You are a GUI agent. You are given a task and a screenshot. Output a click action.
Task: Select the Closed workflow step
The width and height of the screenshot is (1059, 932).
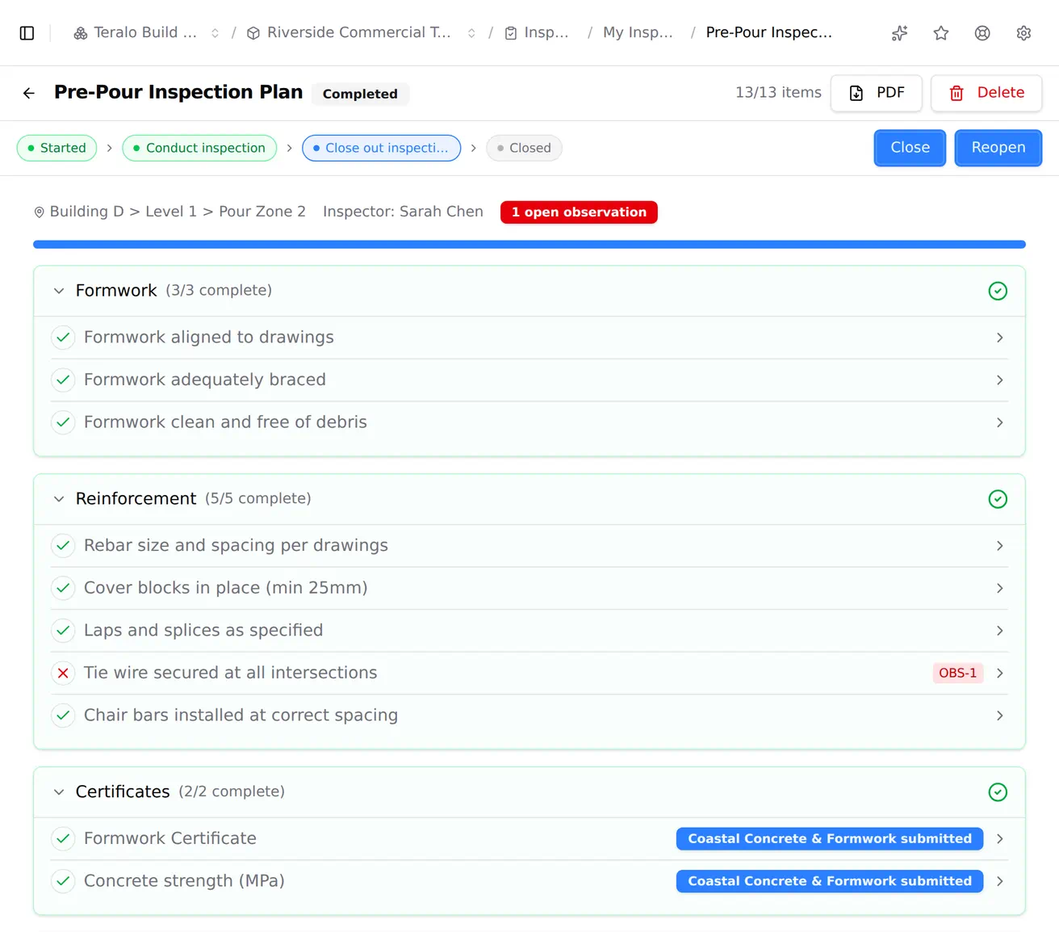524,148
